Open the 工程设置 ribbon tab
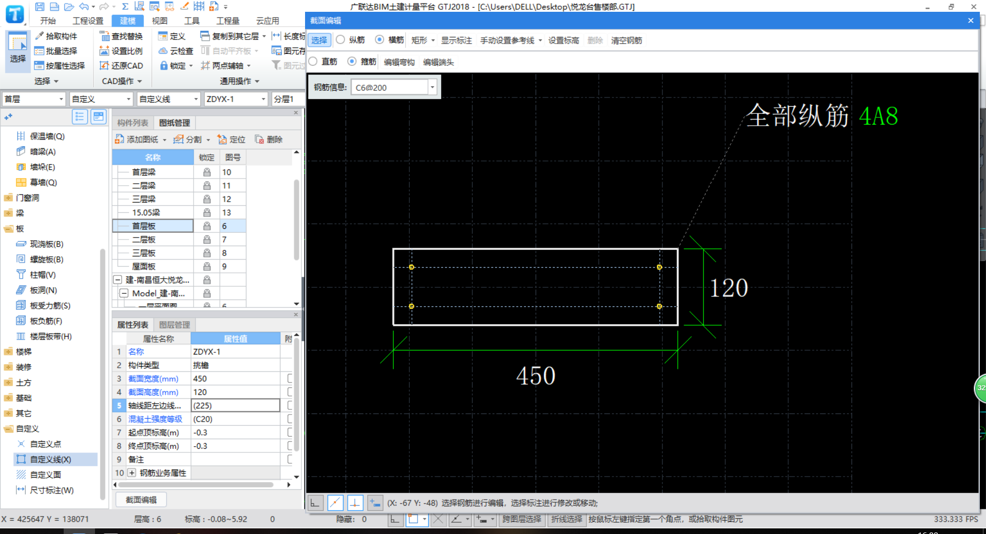This screenshot has width=986, height=534. 88,21
